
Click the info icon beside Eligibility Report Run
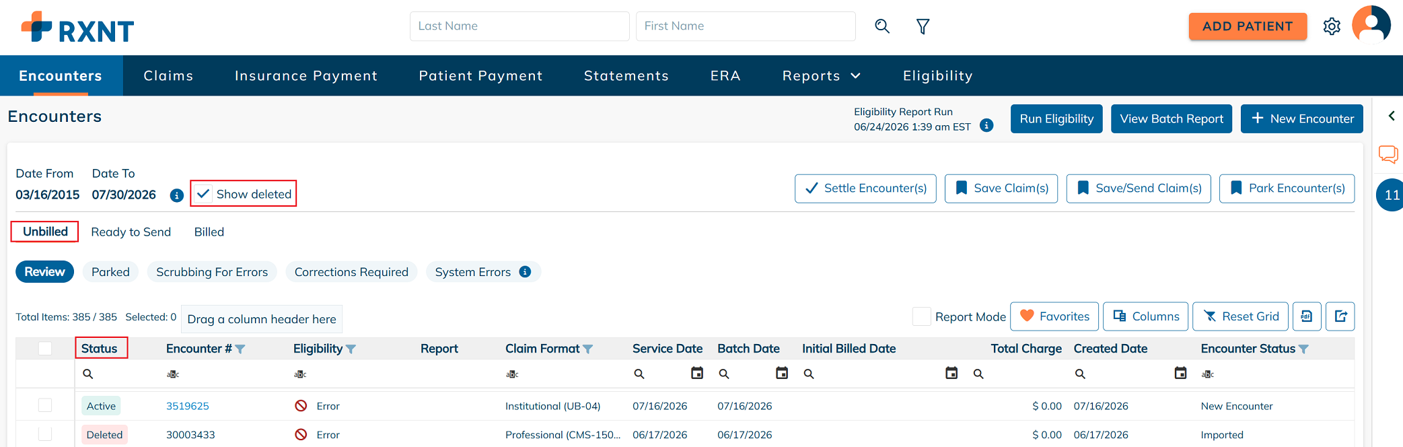[x=986, y=125]
